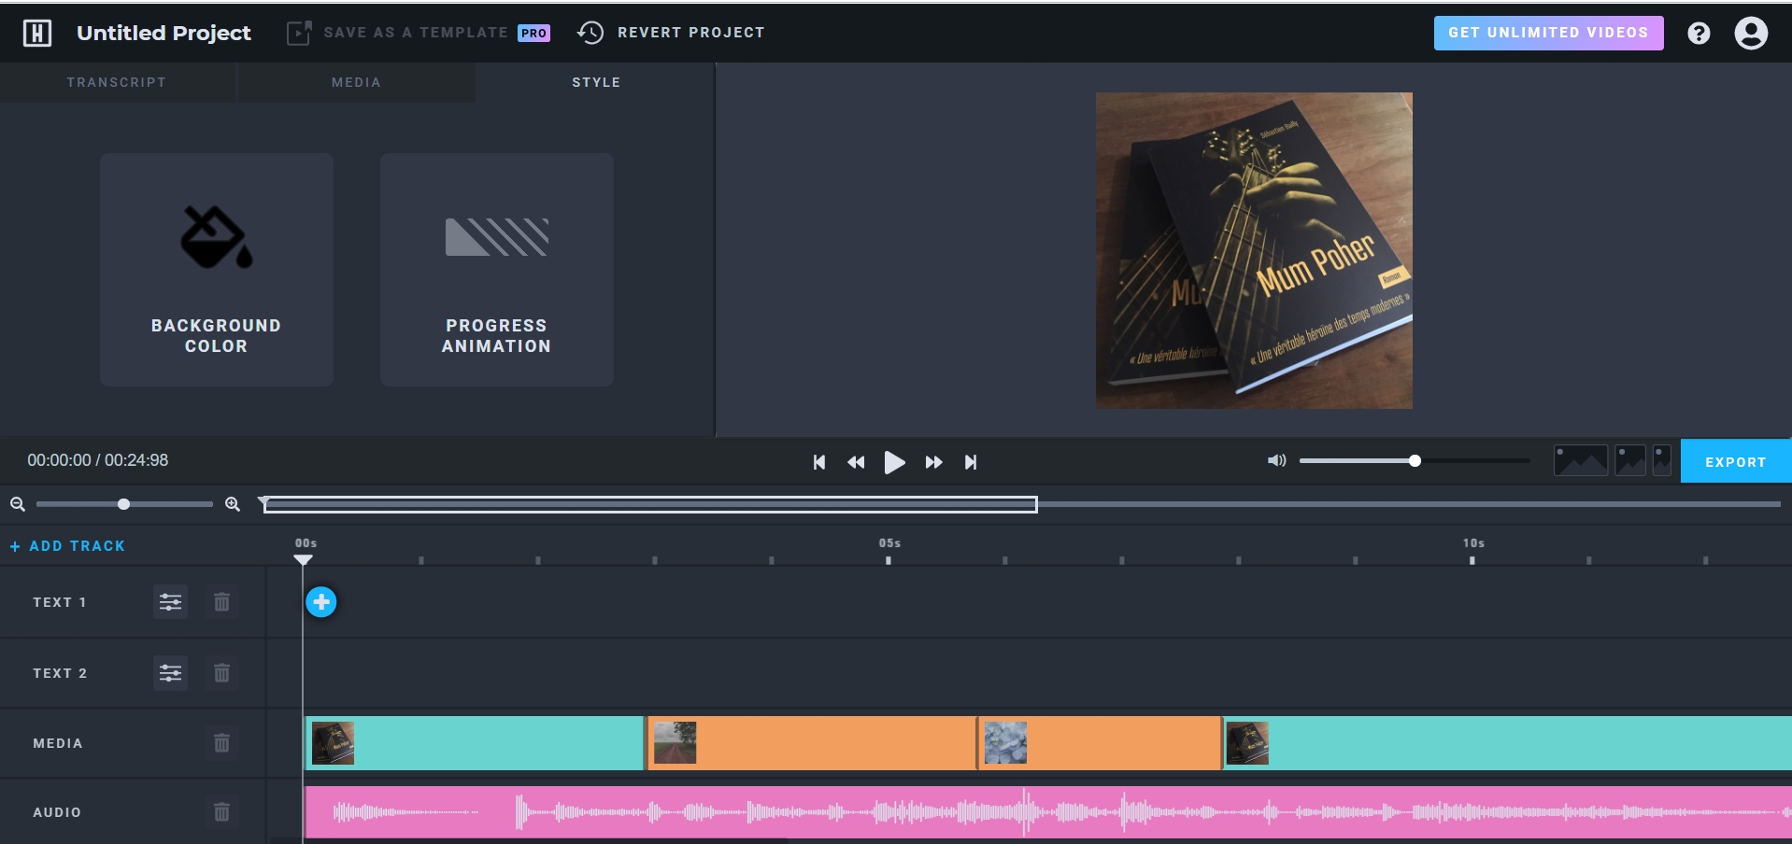Select the pink audio waveform clip

tap(1048, 812)
